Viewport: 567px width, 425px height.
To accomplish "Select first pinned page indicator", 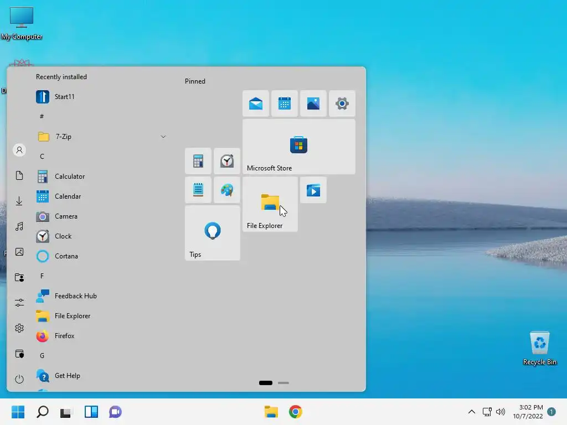I will pos(266,383).
